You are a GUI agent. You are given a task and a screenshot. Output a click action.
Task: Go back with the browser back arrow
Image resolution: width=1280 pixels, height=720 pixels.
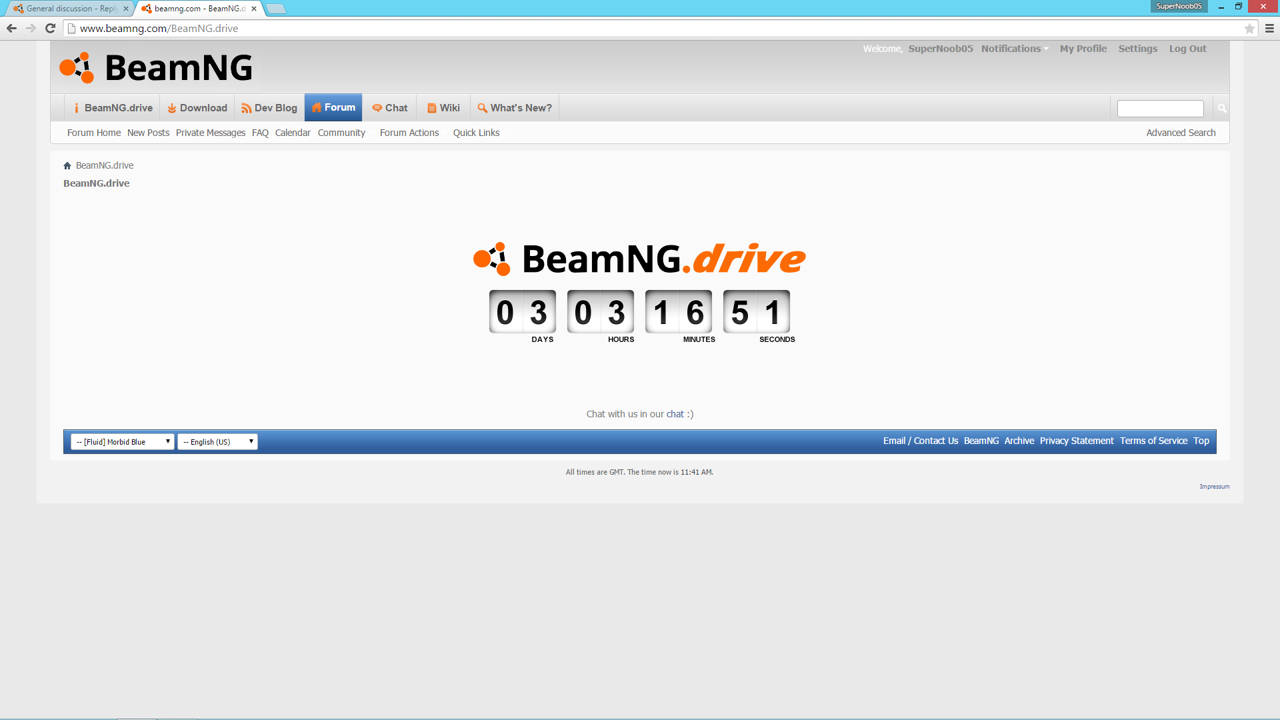pos(11,28)
